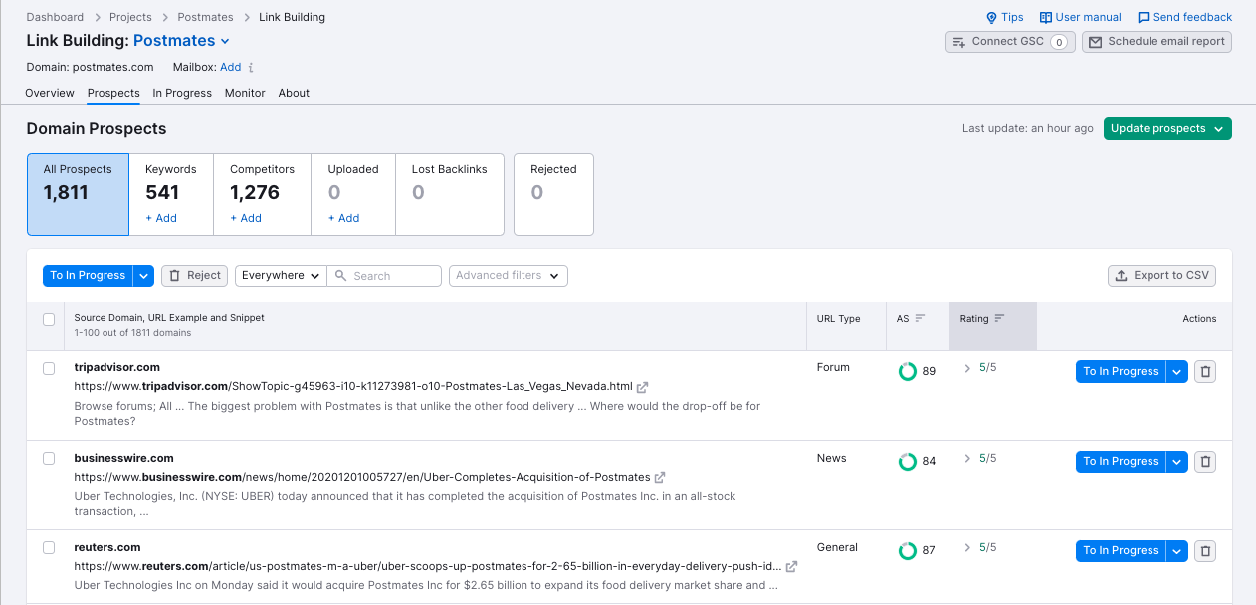Screen dimensions: 1256x605
Task: Click trash icon for businesswire.com row
Action: [1204, 462]
